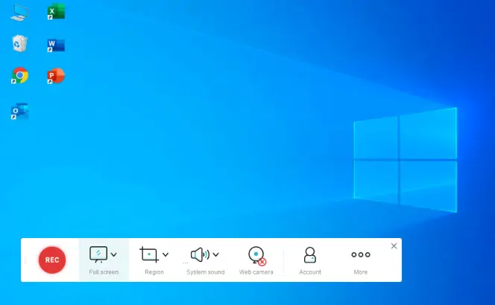The image size is (495, 305).
Task: Open the Region dropdown arrow
Action: tap(165, 254)
